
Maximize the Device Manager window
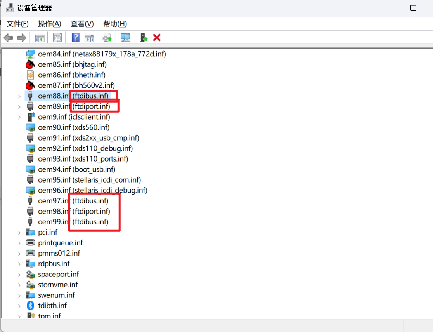click(x=413, y=8)
